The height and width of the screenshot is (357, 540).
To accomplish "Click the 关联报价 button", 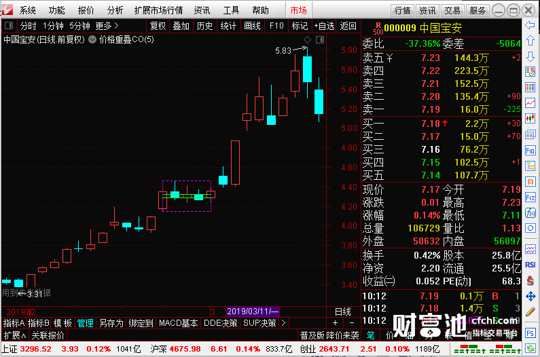I will pyautogui.click(x=48, y=335).
